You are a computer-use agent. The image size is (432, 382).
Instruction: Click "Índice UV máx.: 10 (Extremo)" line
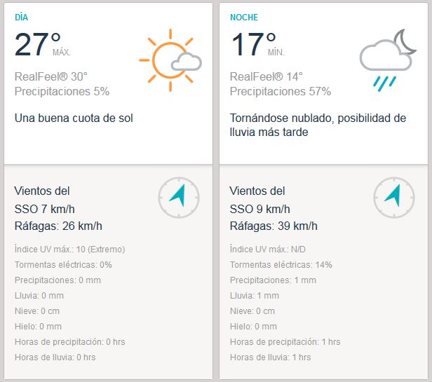(68, 249)
